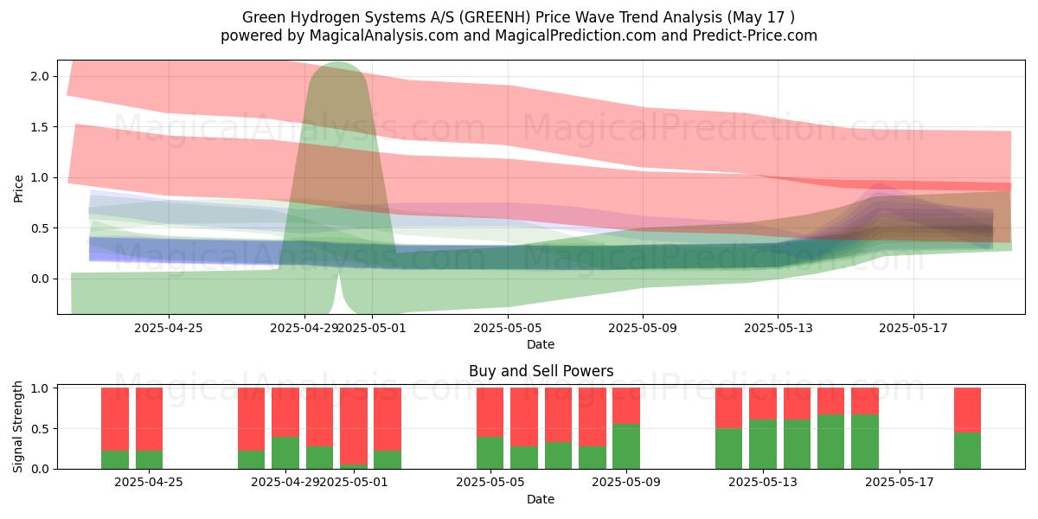Select the 2025-05-13 tick under the Buy and Sell chart
Image resolution: width=1038 pixels, height=519 pixels.
763,483
